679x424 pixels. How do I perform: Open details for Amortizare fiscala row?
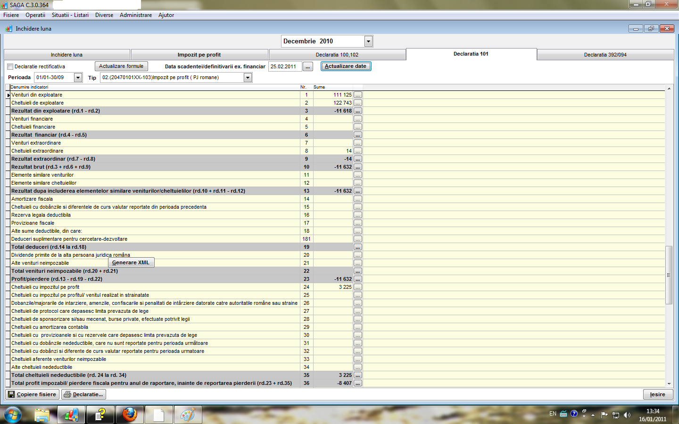click(358, 199)
